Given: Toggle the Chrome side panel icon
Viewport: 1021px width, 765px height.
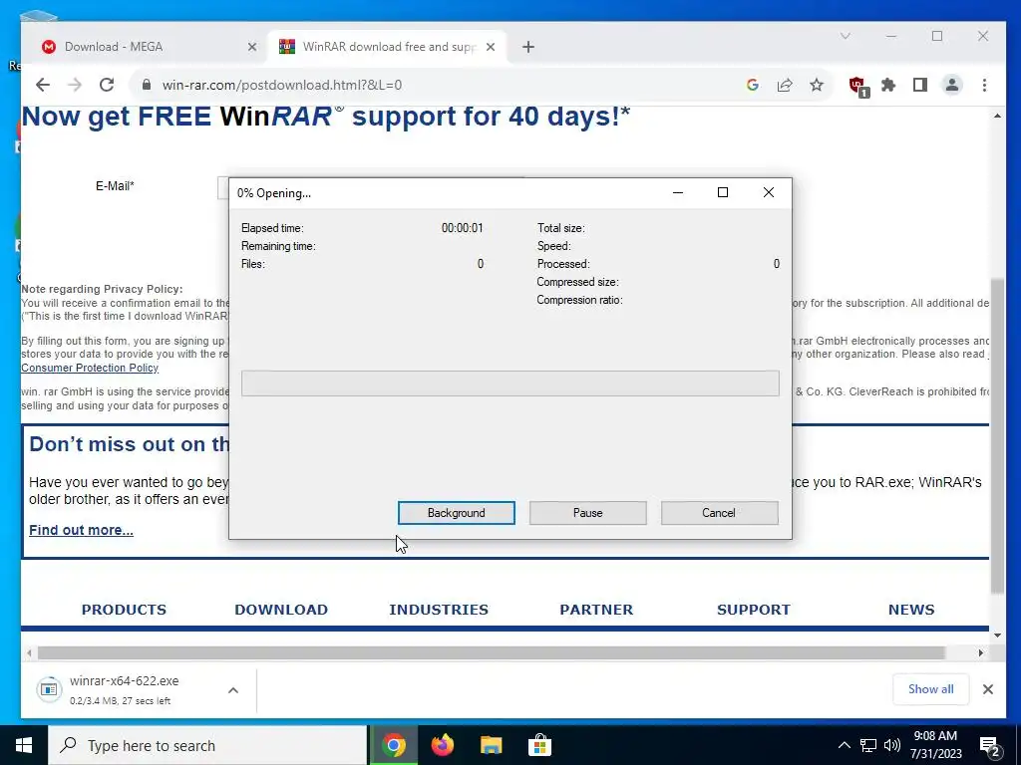Looking at the screenshot, I should tap(920, 85).
